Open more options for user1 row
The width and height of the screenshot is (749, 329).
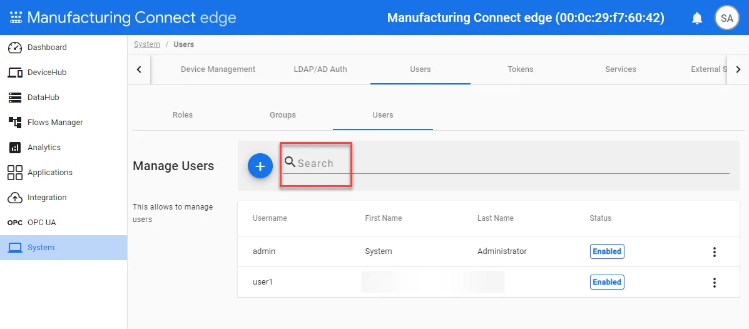[x=714, y=282]
